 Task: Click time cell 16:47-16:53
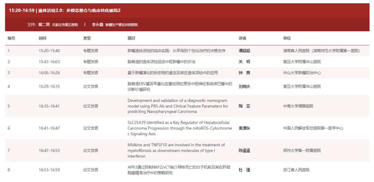click(x=50, y=150)
